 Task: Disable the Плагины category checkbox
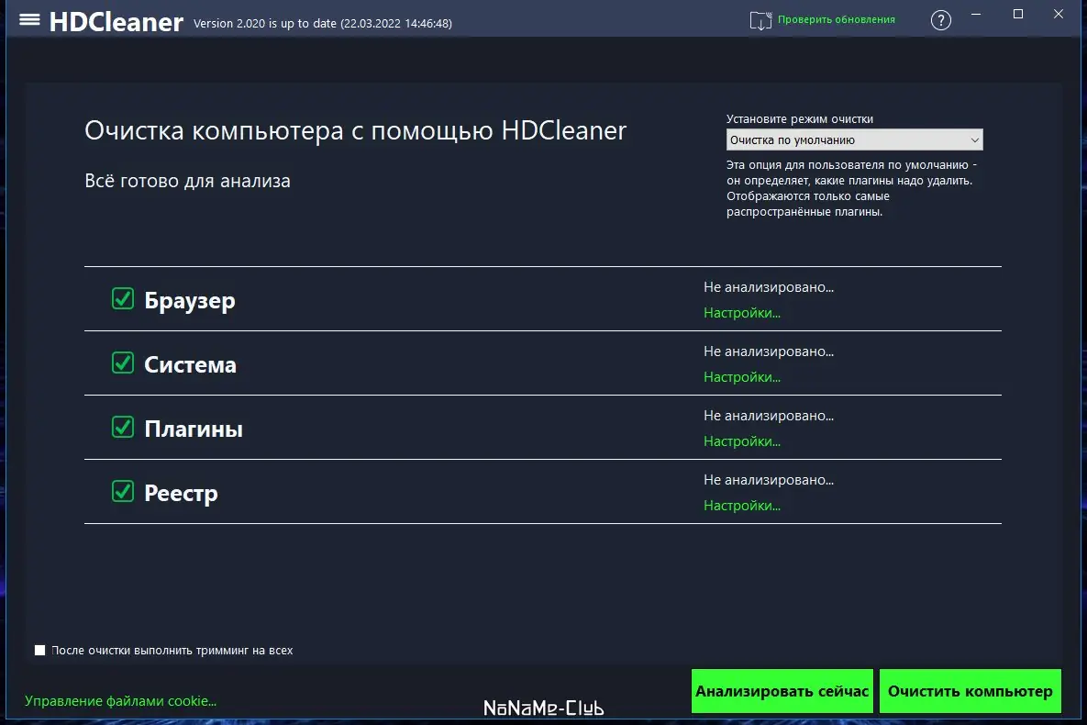pyautogui.click(x=122, y=428)
